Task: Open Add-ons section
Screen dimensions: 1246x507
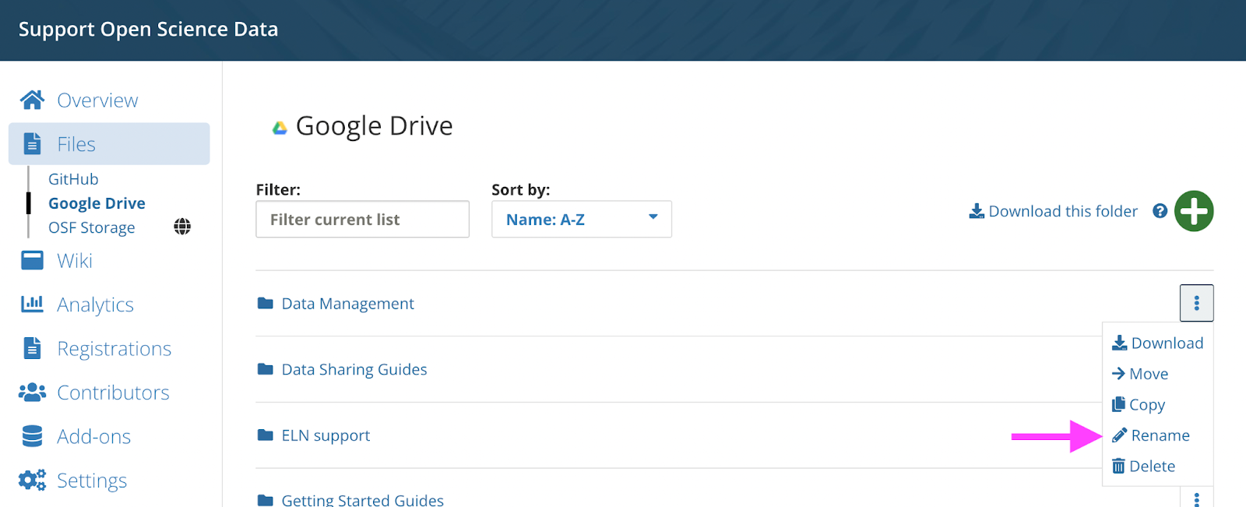Action: tap(93, 437)
